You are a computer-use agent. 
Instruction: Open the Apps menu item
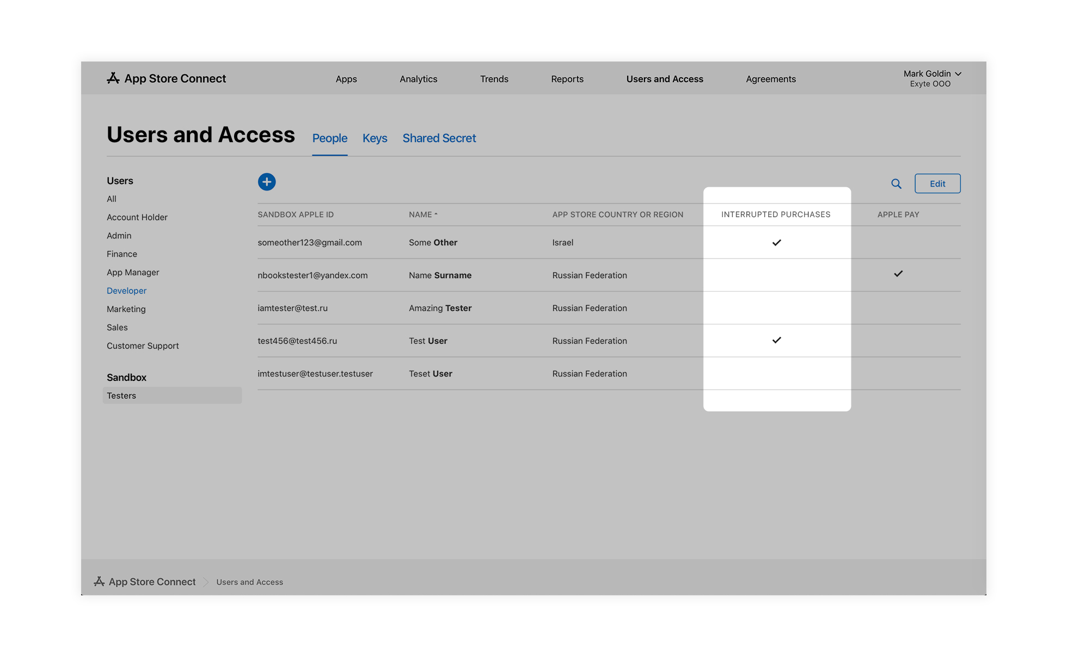click(x=346, y=79)
